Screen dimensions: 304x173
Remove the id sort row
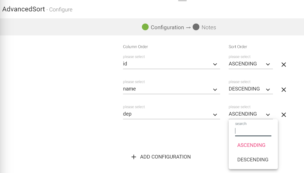pos(284,65)
